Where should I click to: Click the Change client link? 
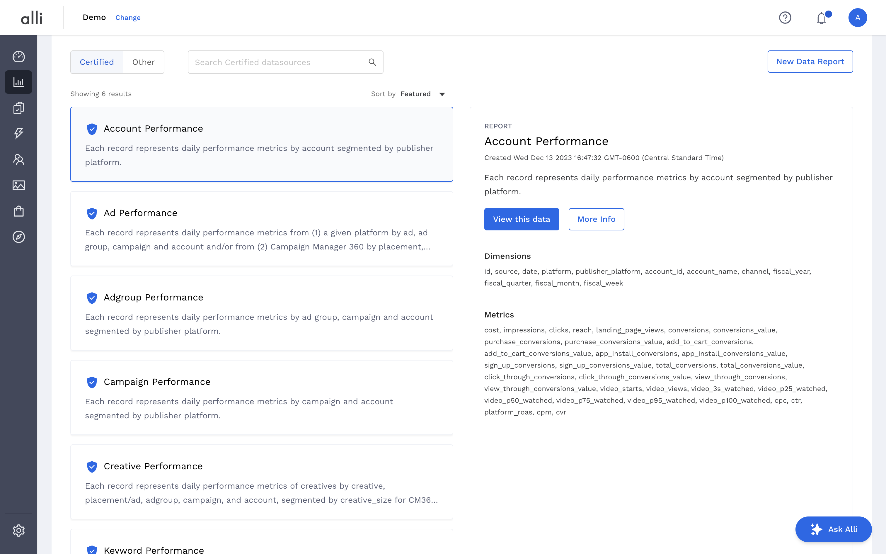128,18
